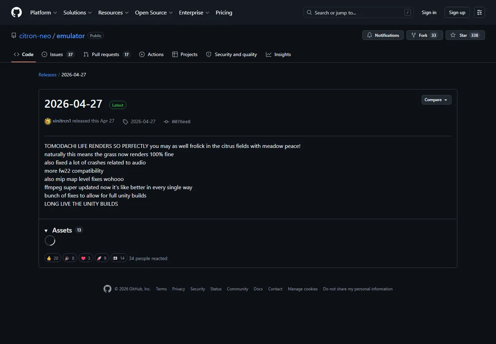Expand the Solutions menu

click(78, 12)
